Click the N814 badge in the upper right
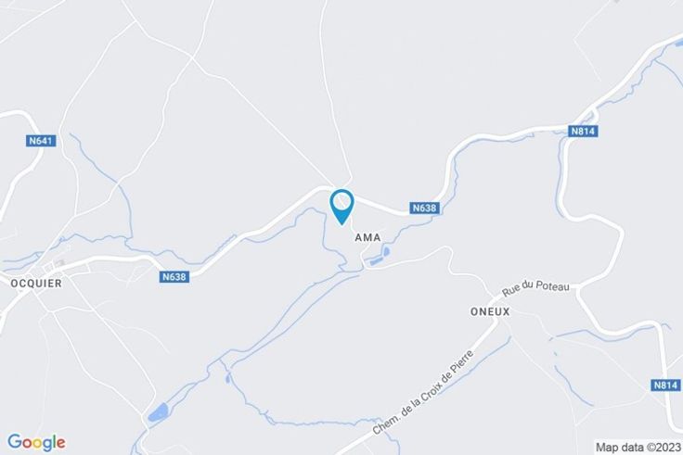Viewport: 683px width, 455px height. click(583, 132)
